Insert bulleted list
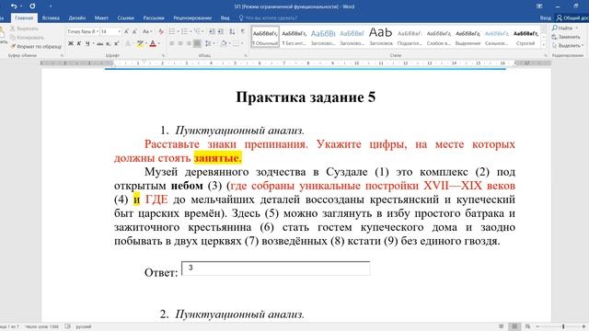This screenshot has width=589, height=331. pyautogui.click(x=172, y=31)
